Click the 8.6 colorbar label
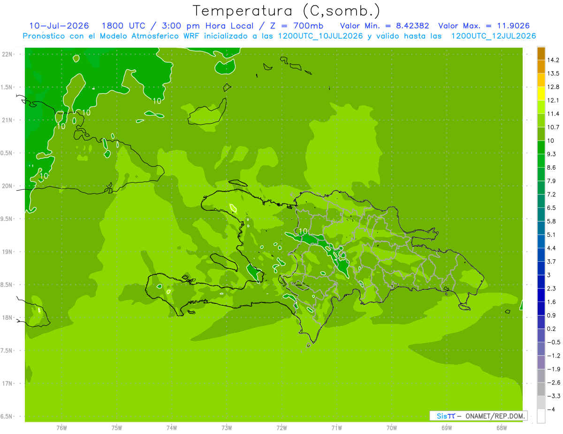 (x=552, y=168)
